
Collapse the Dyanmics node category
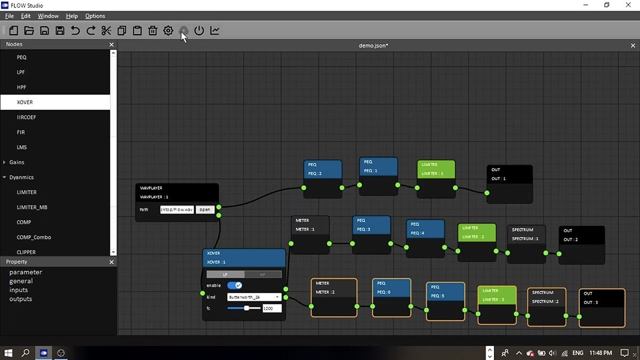[5, 177]
